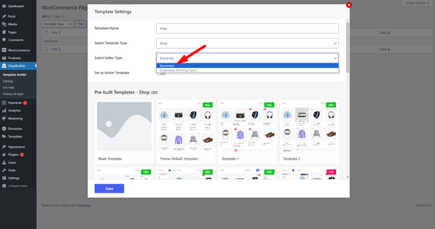
Task: Click the Not found table row text
Action: 51,41
